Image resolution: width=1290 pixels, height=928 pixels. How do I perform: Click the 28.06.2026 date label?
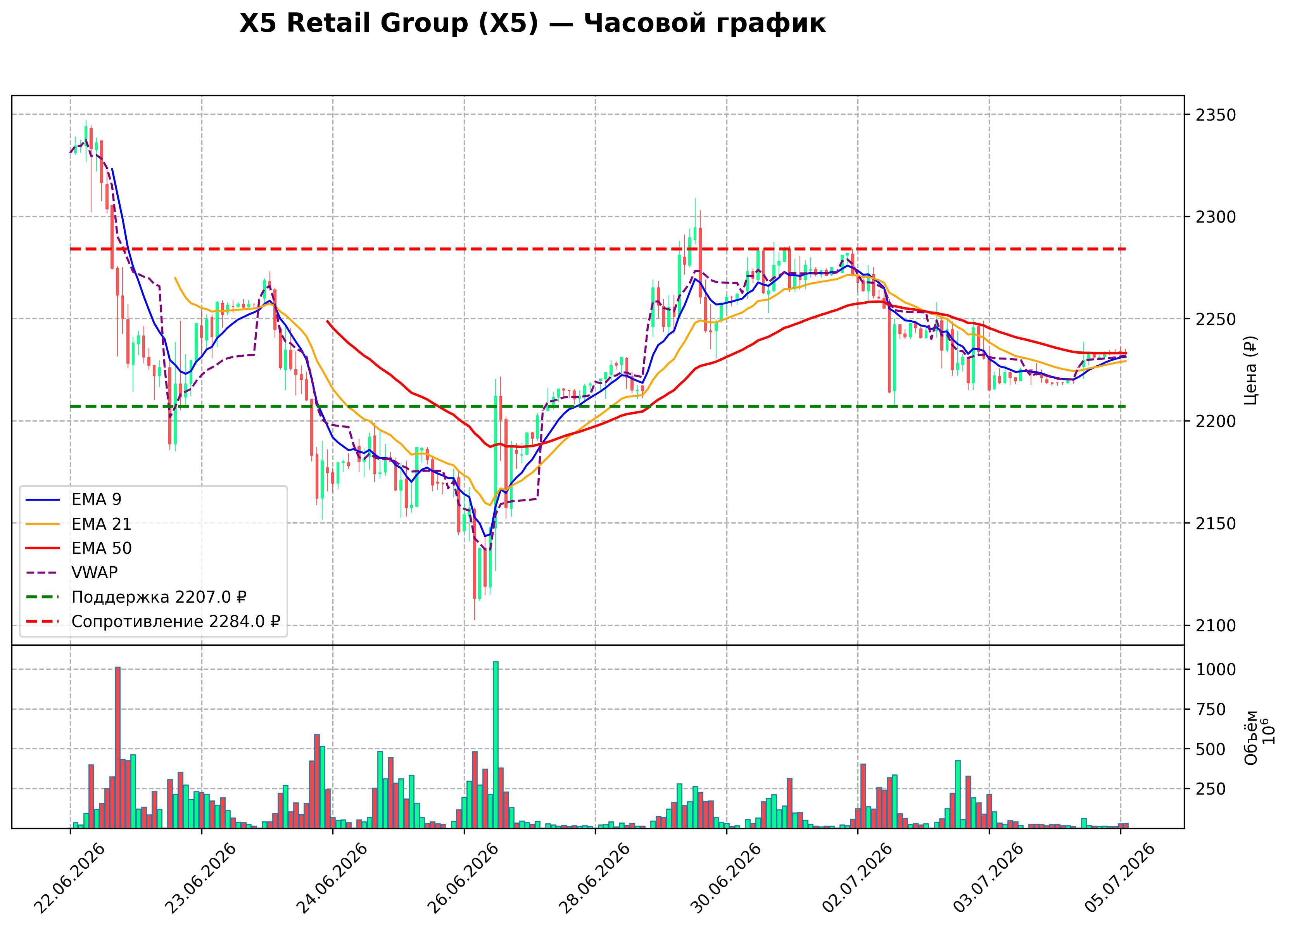click(594, 879)
